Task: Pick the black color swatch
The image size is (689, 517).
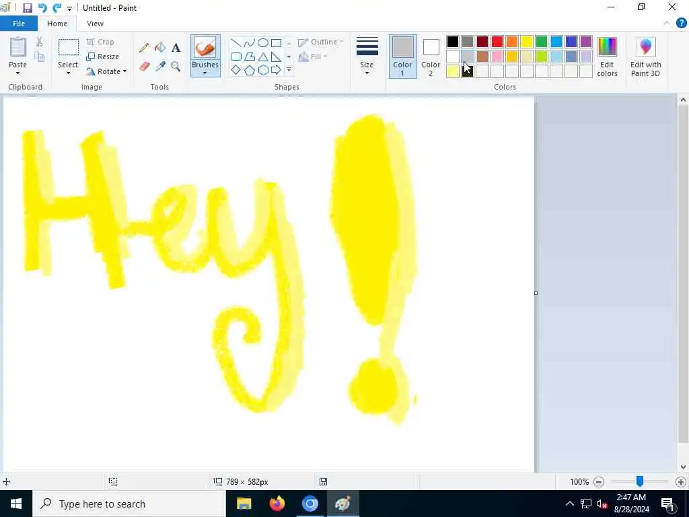Action: tap(453, 42)
